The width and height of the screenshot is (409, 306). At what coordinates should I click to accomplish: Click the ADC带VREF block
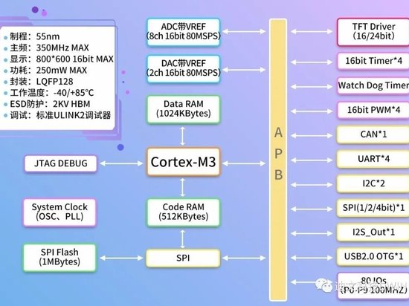tap(184, 32)
